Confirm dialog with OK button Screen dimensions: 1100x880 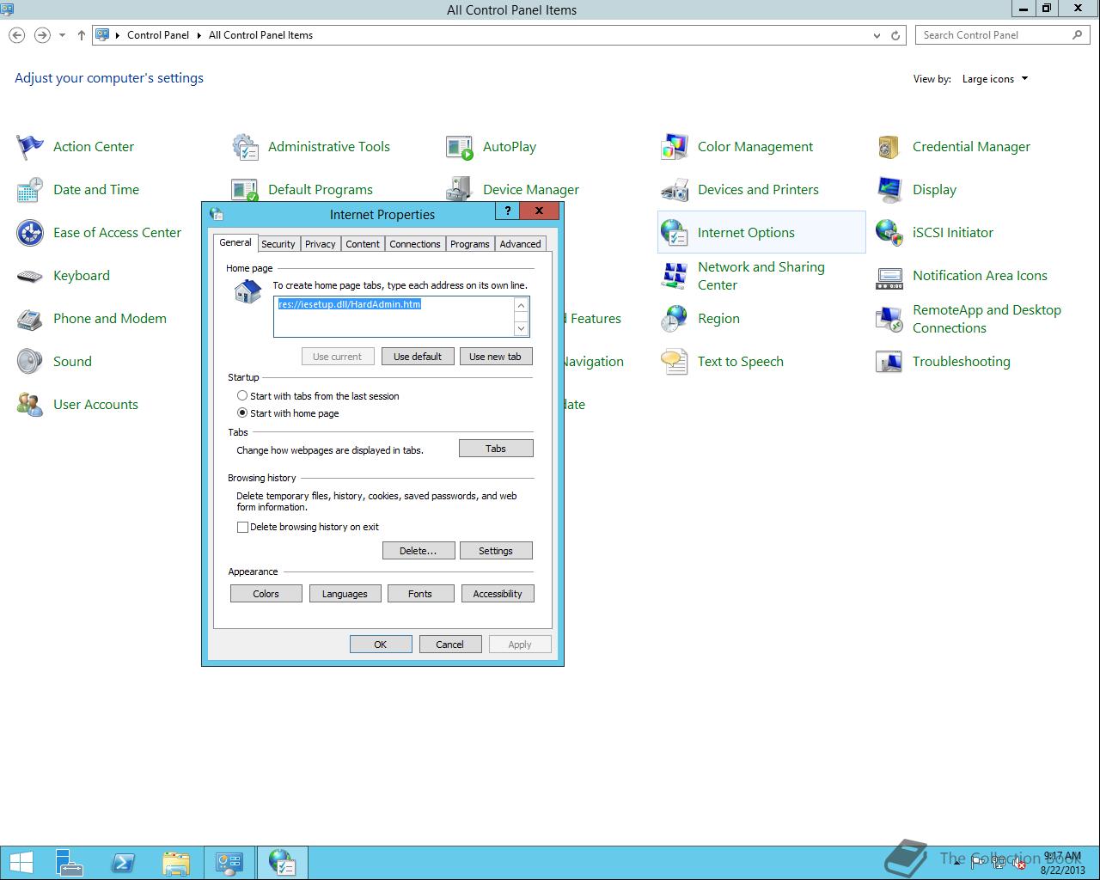coord(381,645)
